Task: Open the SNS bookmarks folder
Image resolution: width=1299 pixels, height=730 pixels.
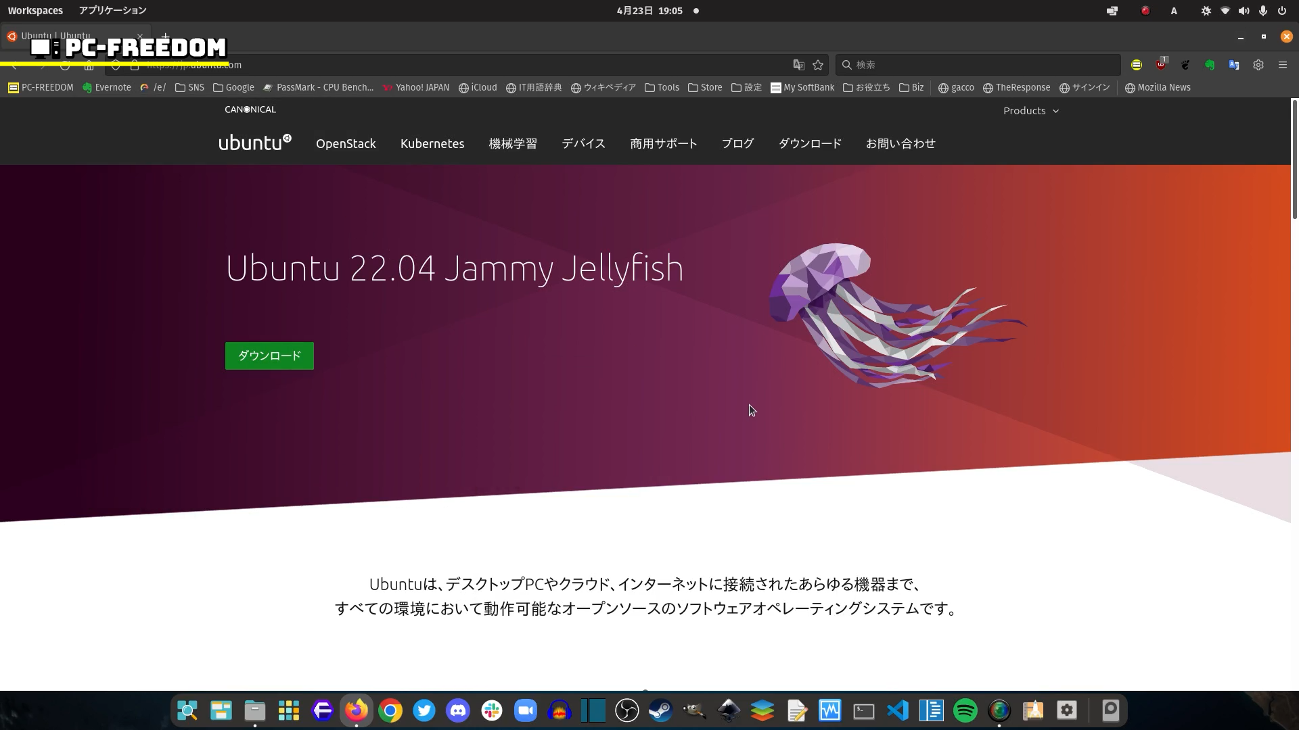Action: click(x=189, y=87)
